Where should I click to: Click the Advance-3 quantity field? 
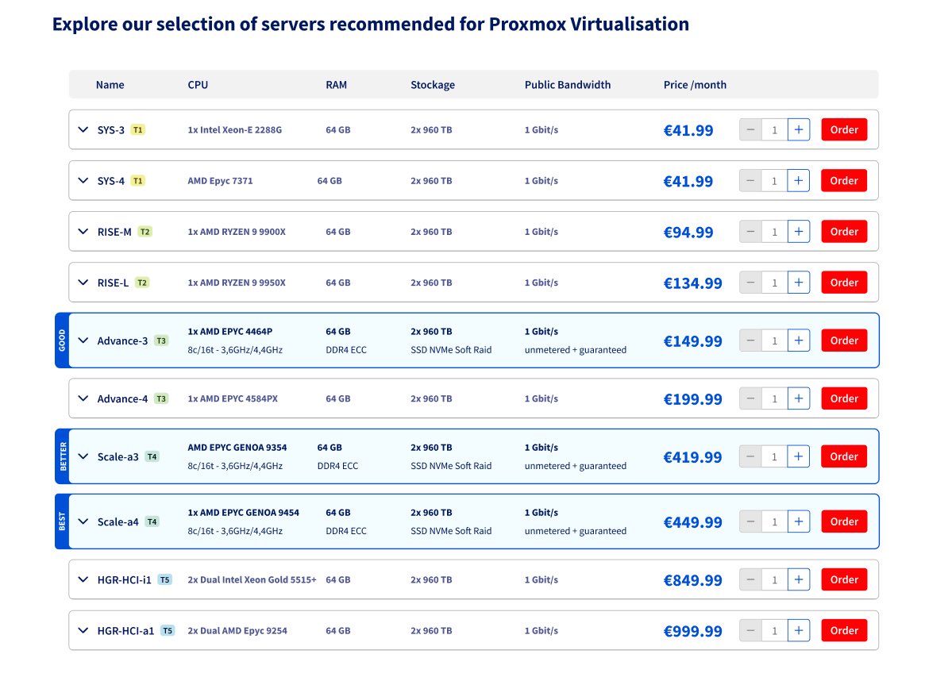(x=775, y=340)
